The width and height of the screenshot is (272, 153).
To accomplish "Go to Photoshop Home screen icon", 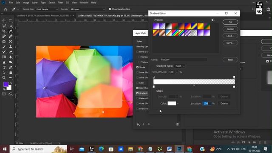I will coord(6,9).
